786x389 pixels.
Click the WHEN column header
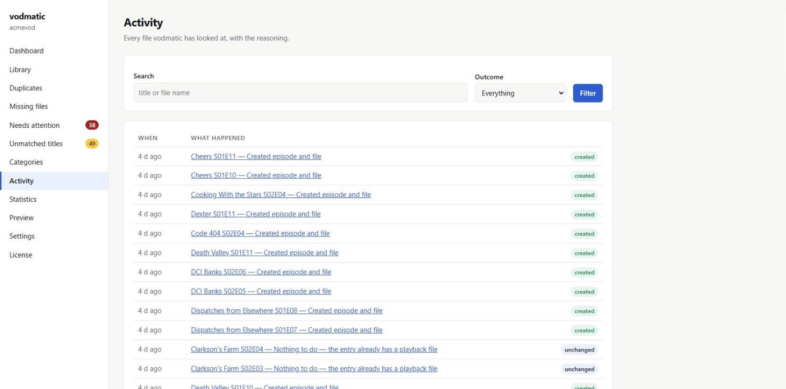148,138
